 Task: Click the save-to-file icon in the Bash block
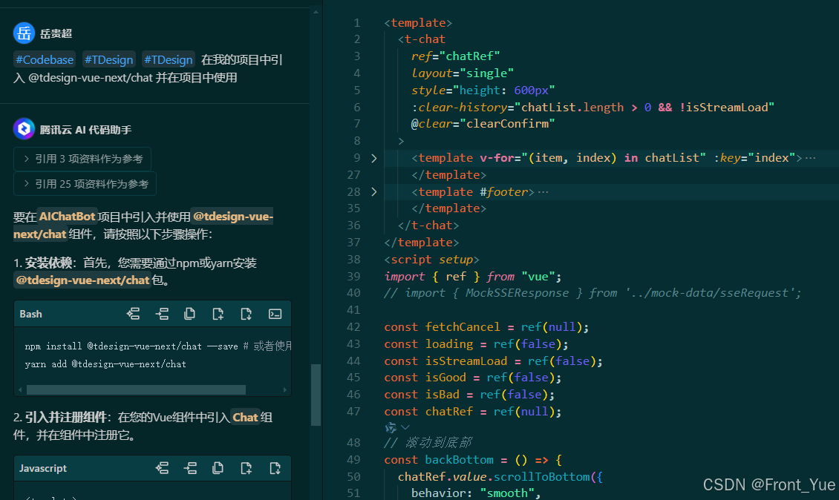tap(247, 314)
